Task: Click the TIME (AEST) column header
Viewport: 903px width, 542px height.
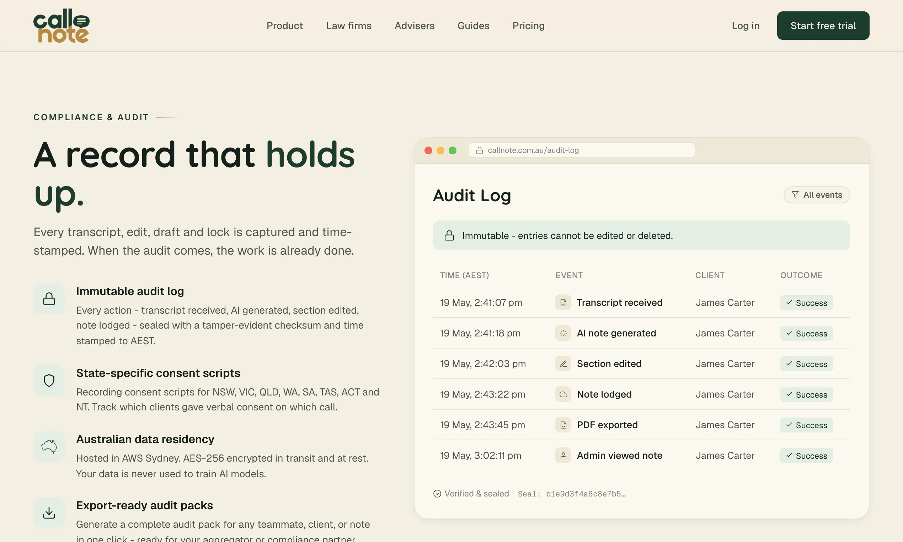Action: pos(464,275)
